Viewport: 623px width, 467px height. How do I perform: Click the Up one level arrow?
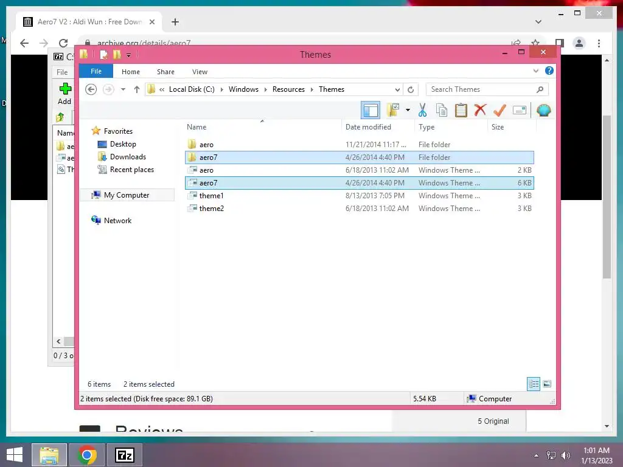(x=137, y=89)
